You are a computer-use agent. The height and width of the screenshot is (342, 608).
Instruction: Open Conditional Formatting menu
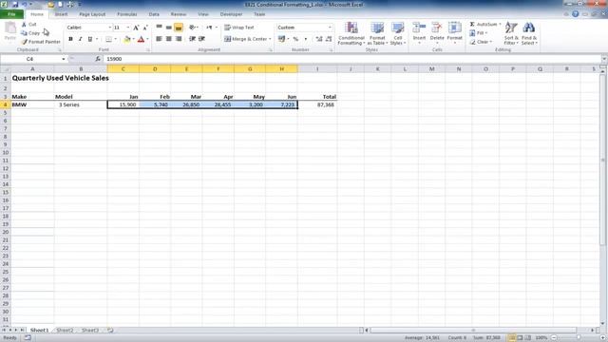(x=351, y=33)
